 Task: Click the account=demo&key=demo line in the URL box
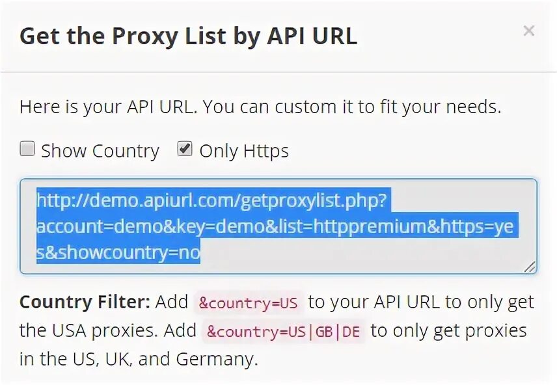tap(277, 226)
